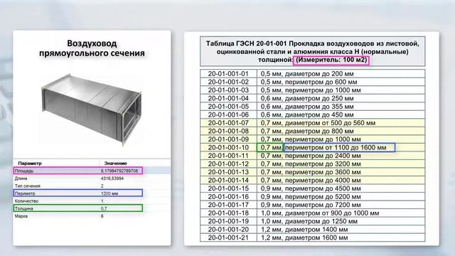Click '0,7 мм, периметром до 3200 мм'

311,164
